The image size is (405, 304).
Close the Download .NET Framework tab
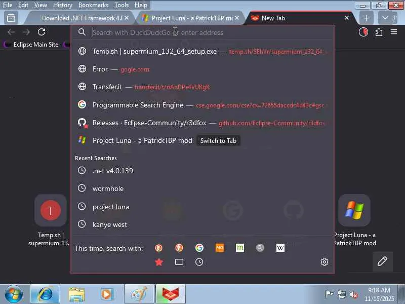coord(127,18)
